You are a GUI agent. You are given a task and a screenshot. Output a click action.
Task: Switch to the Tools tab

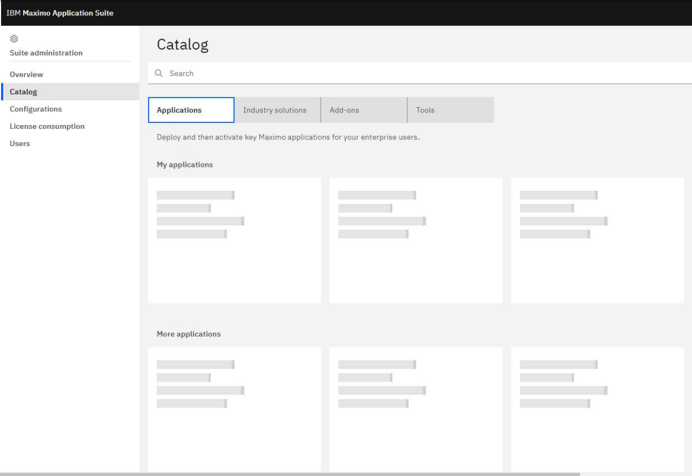(451, 110)
